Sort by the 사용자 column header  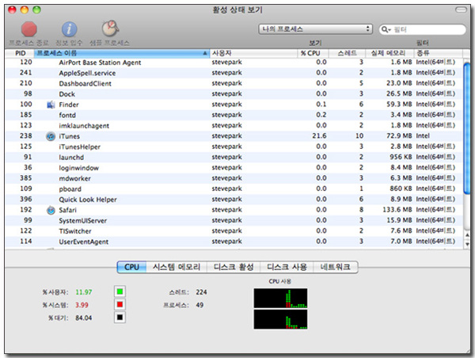pyautogui.click(x=253, y=53)
